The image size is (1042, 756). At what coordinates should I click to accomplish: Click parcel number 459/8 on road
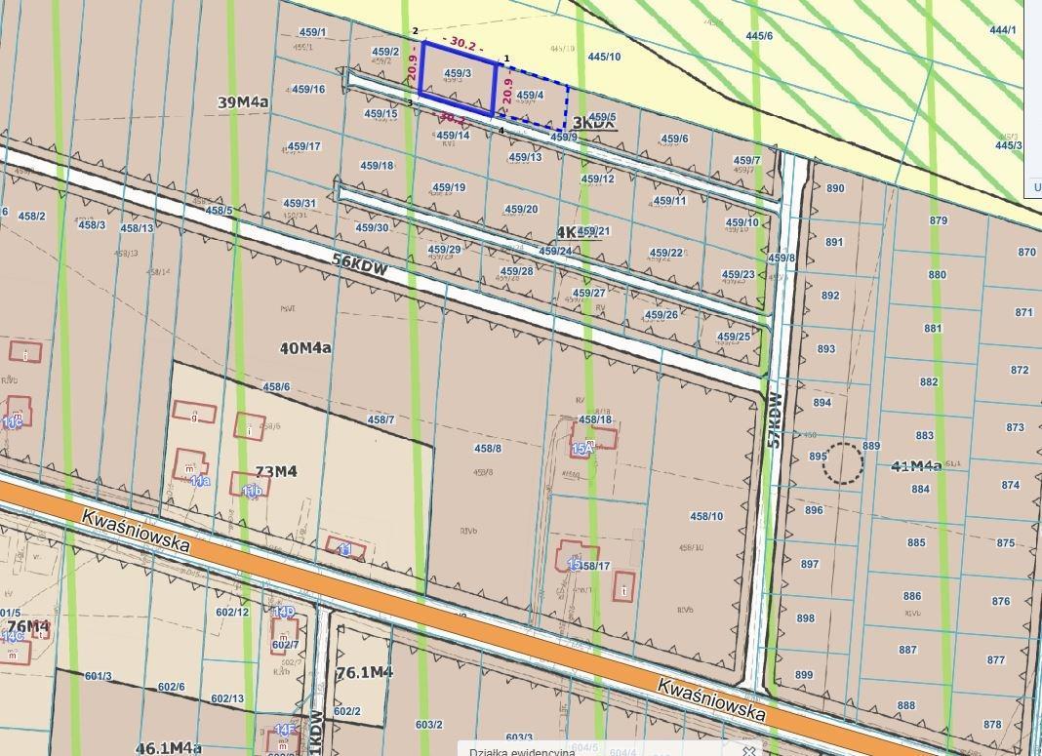[781, 258]
